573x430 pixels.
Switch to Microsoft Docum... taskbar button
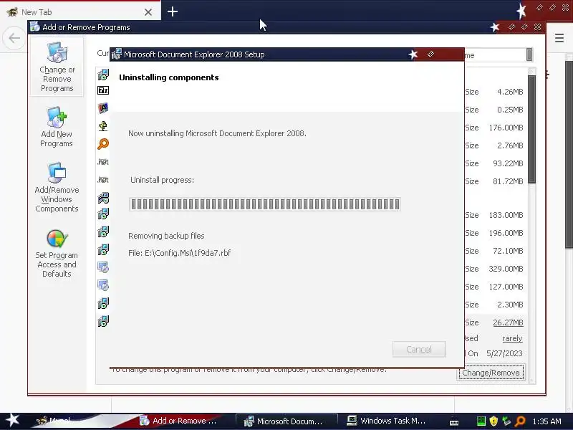click(286, 421)
